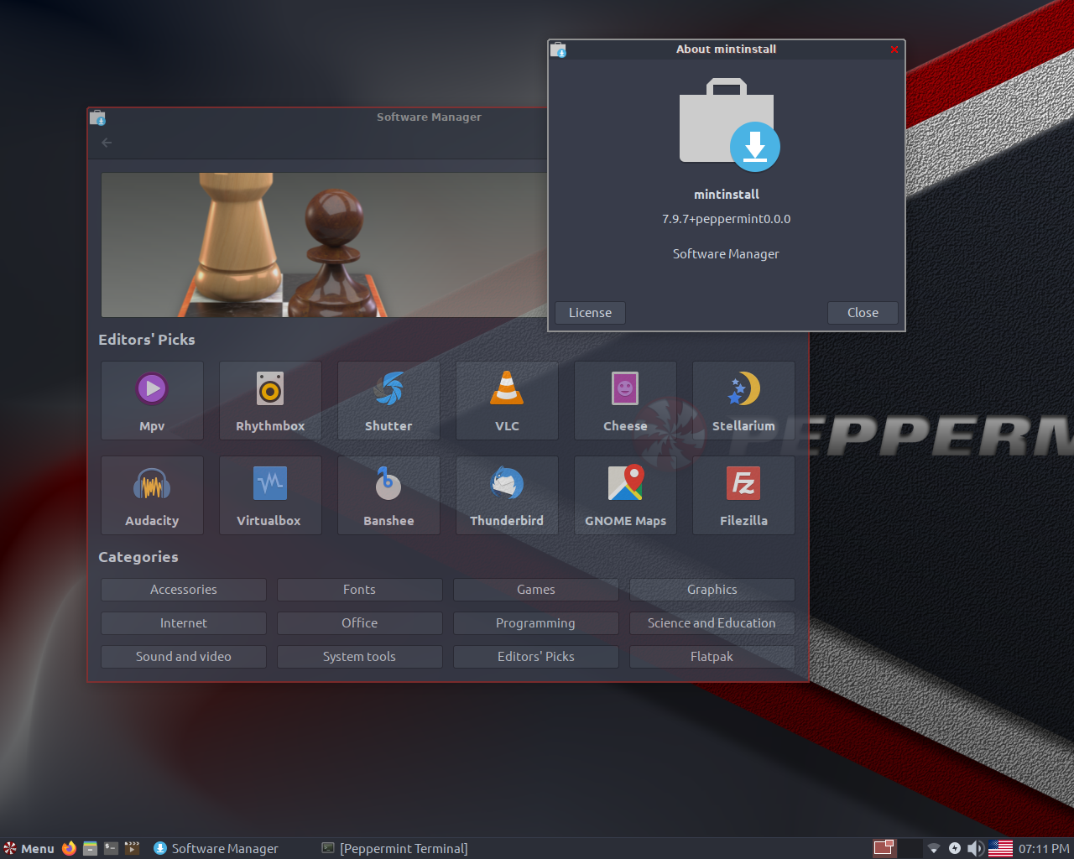This screenshot has height=859, width=1074.
Task: Open the Mpv app tile
Action: point(152,401)
